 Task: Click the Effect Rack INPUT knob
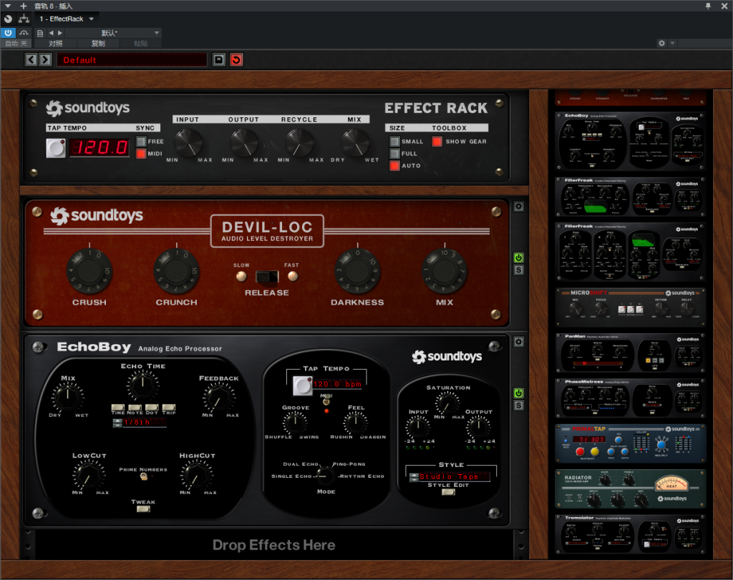coord(188,142)
